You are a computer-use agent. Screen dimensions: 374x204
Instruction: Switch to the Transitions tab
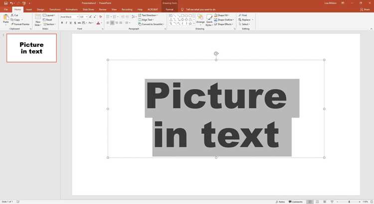55,9
